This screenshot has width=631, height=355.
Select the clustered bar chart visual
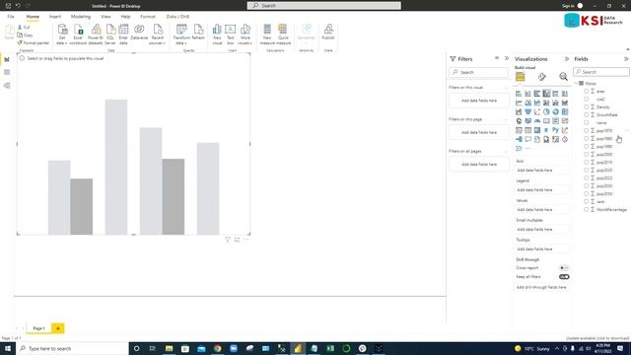pos(537,94)
